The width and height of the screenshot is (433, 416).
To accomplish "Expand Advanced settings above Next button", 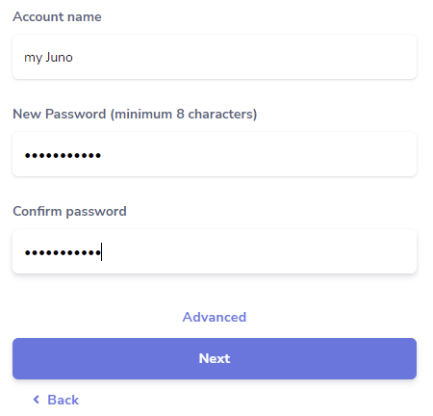I will coord(215,317).
